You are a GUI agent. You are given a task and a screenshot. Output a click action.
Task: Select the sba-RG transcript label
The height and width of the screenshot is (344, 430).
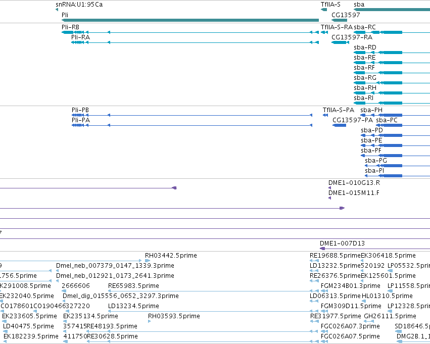[365, 78]
